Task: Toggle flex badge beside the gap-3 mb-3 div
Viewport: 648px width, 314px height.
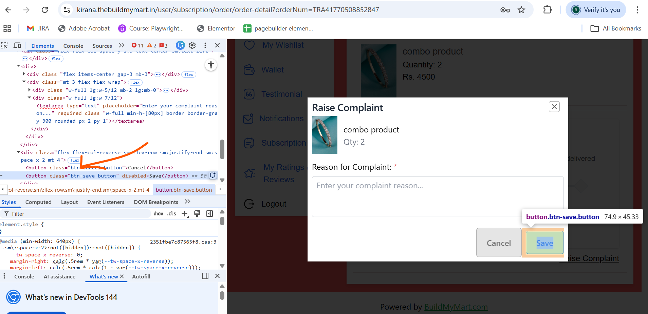Action: (189, 75)
